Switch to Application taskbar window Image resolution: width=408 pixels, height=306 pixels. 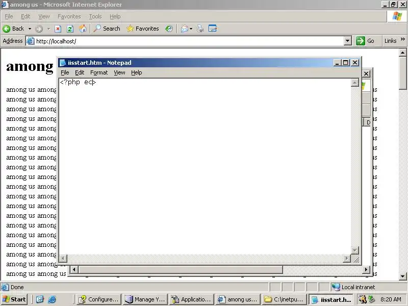click(192, 299)
